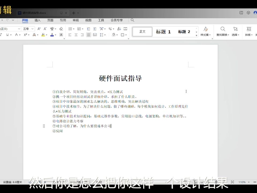This screenshot has height=193, width=257.
Task: Sort text with the A-Z sort icon
Action: click(x=119, y=29)
